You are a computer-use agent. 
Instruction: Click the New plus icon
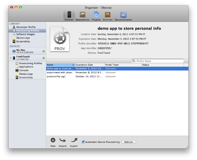pos(53,140)
